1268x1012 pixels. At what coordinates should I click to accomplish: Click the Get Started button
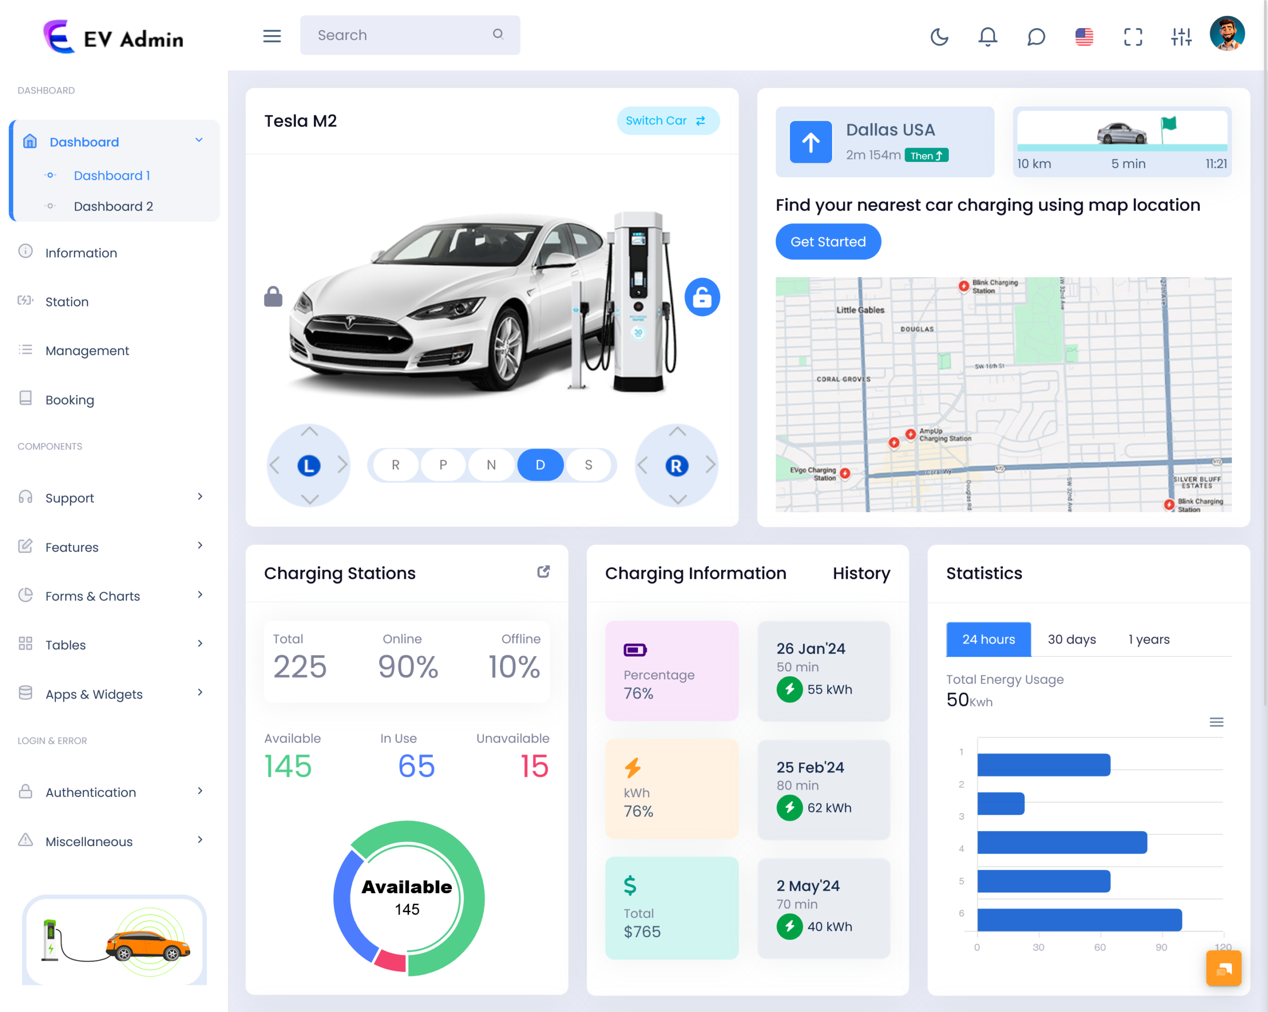(828, 242)
